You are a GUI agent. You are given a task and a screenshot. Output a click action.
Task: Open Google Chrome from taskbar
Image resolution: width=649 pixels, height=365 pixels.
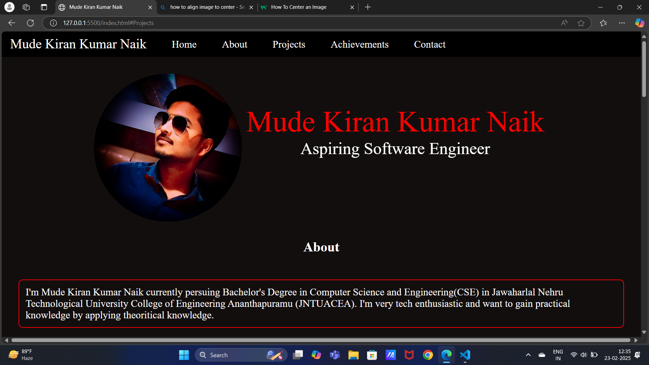(x=428, y=355)
